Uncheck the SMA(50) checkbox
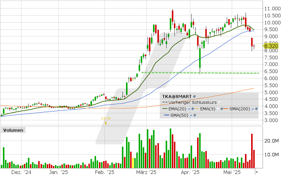Viewport: 282px width, 176px height. click(191, 116)
